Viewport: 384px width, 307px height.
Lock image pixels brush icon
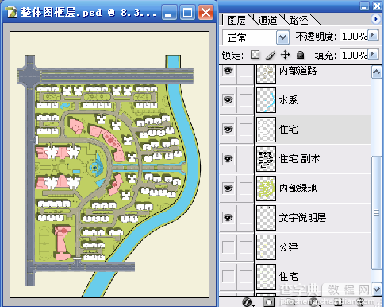coord(270,55)
